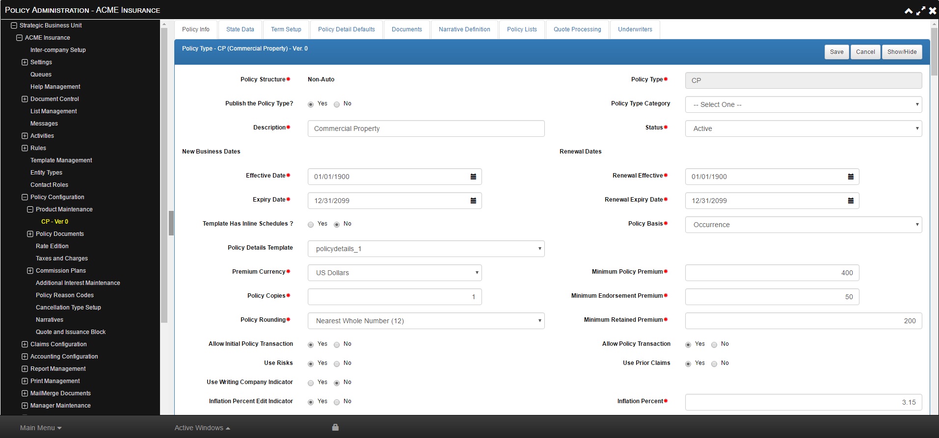
Task: Open Effective Date calendar picker
Action: click(473, 177)
